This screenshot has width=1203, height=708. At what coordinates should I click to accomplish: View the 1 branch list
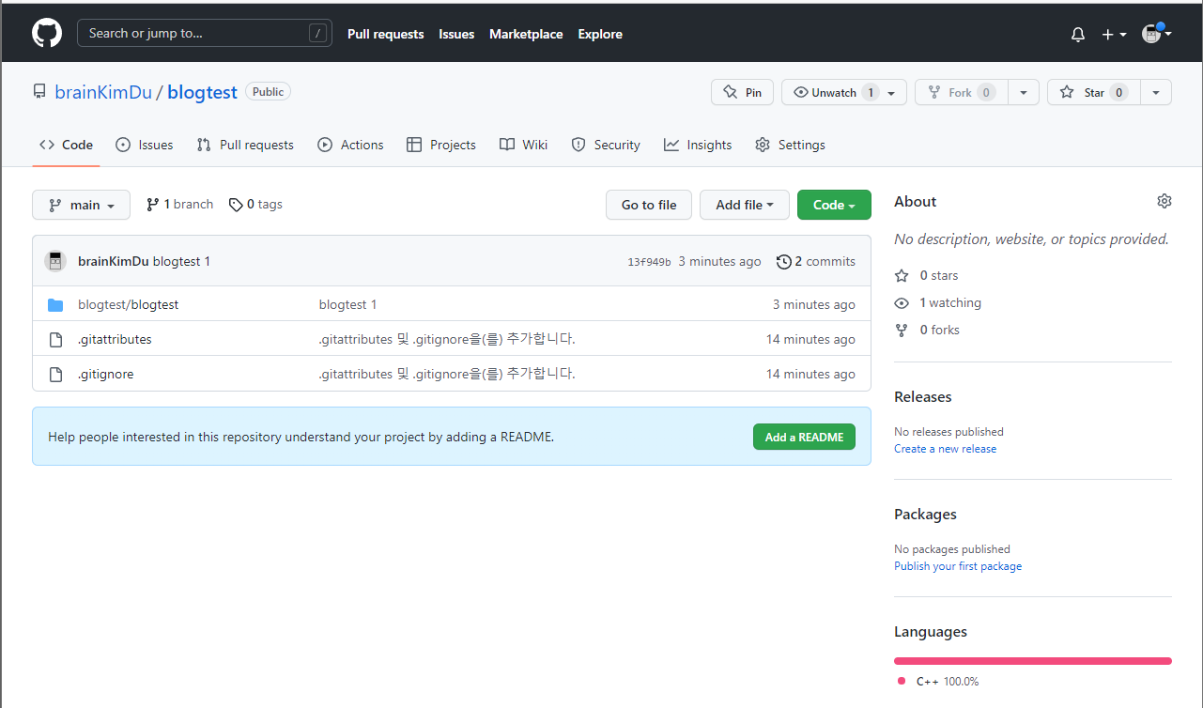coord(180,205)
